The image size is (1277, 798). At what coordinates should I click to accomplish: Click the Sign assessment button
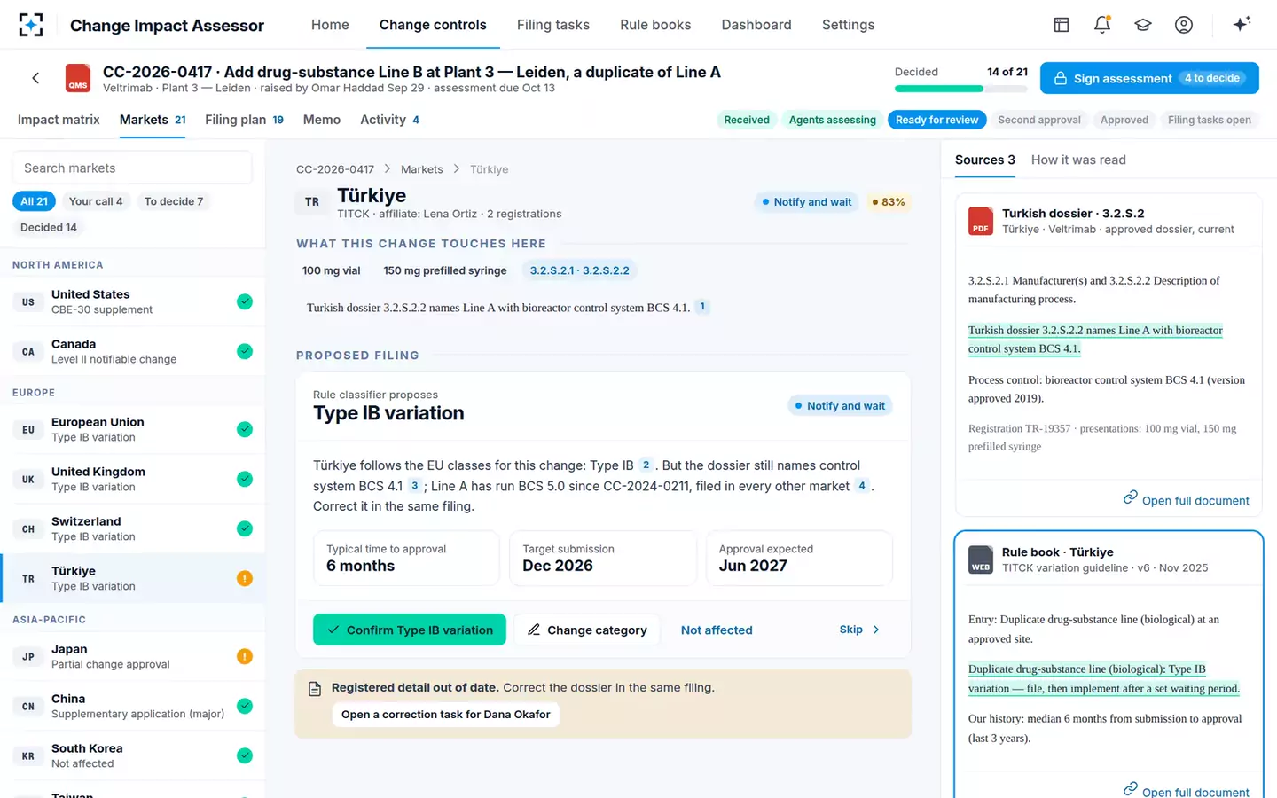pyautogui.click(x=1149, y=78)
